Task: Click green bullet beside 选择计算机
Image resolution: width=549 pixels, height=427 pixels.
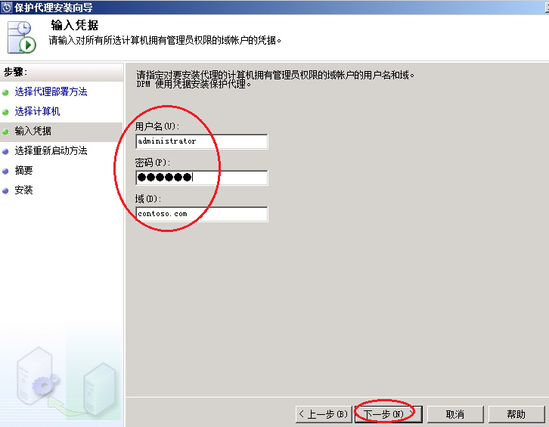Action: pos(5,113)
